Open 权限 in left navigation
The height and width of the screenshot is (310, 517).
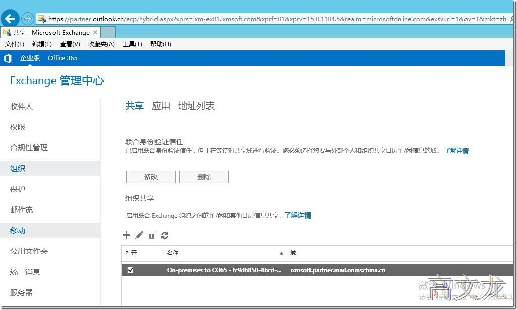tap(18, 127)
